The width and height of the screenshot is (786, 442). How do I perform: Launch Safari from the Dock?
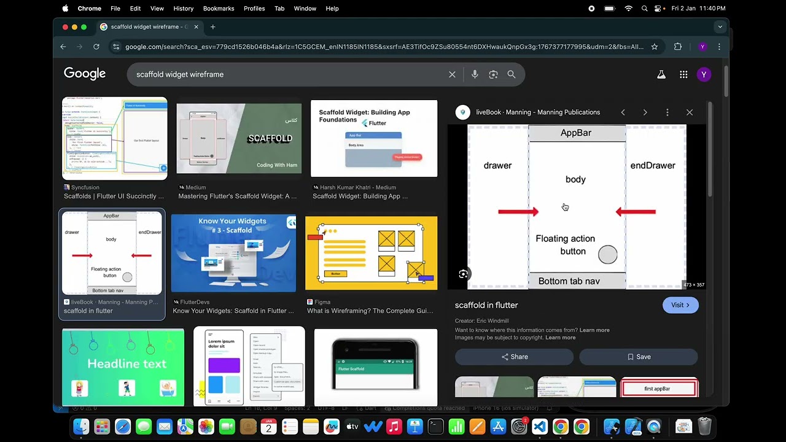pyautogui.click(x=123, y=427)
